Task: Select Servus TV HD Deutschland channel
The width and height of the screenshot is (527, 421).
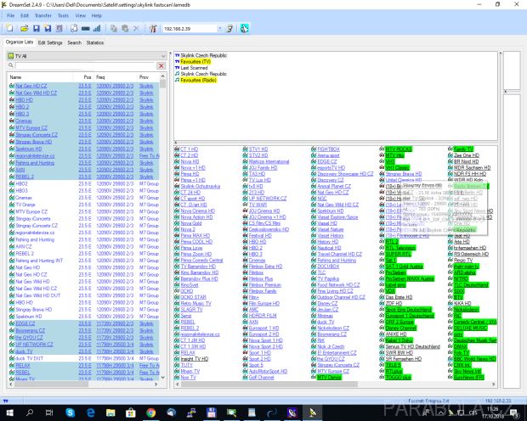Action: (x=413, y=347)
